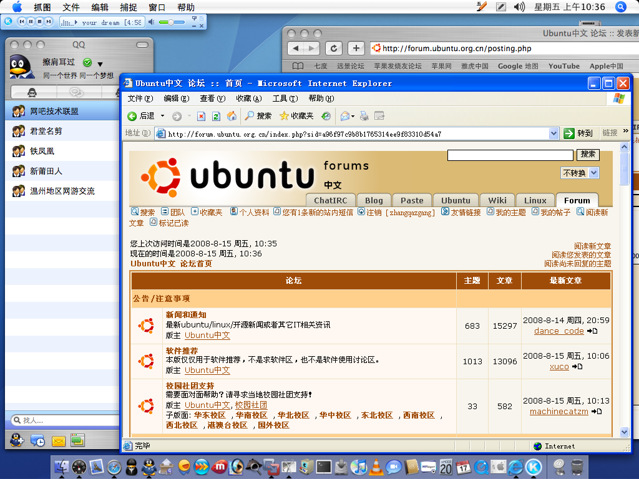Pause the song in the music player

31,21
